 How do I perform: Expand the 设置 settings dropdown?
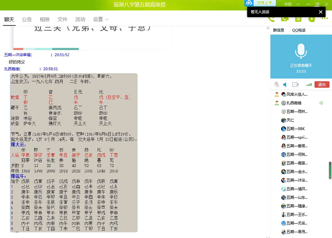pyautogui.click(x=101, y=19)
